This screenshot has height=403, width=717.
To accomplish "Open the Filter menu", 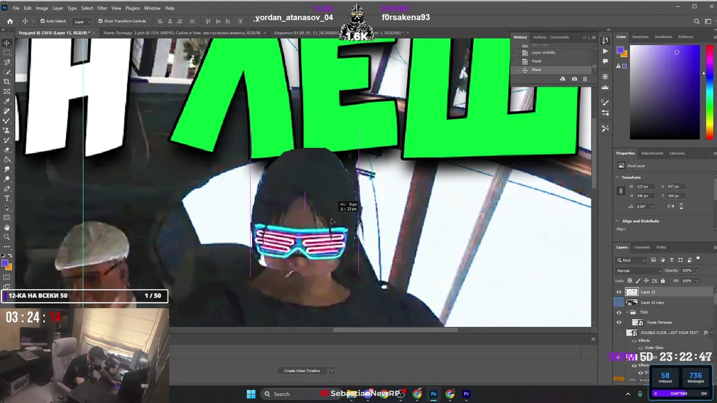I will 102,8.
